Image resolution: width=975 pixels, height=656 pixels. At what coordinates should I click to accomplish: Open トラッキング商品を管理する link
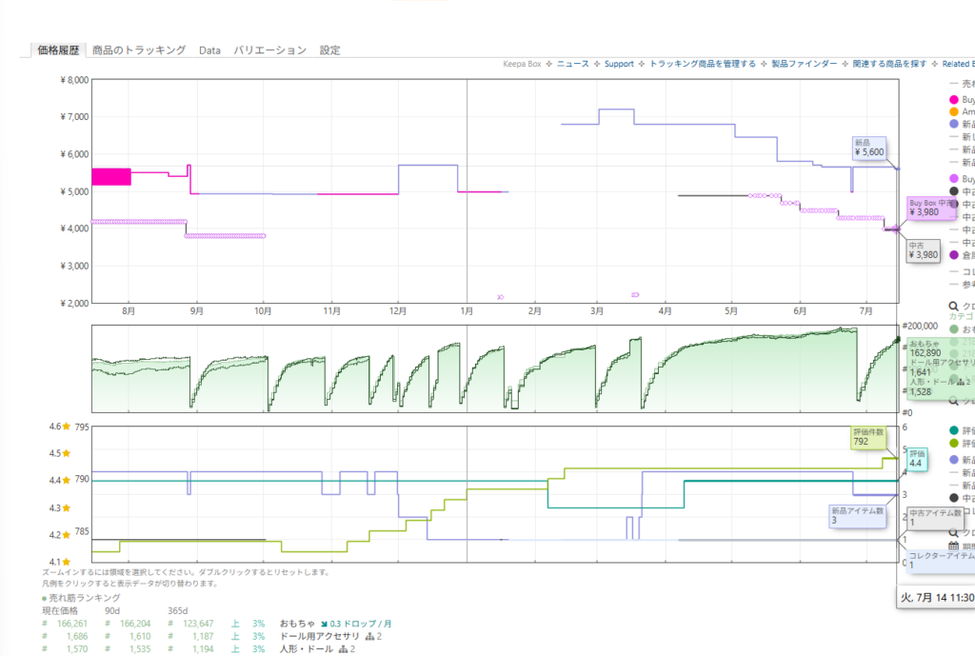pyautogui.click(x=703, y=64)
